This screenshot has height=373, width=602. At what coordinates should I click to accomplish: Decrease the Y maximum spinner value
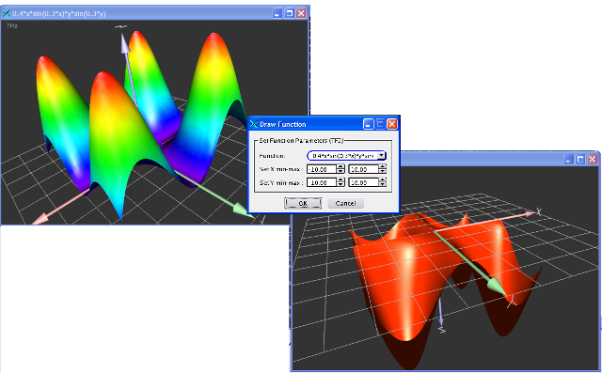[x=383, y=185]
